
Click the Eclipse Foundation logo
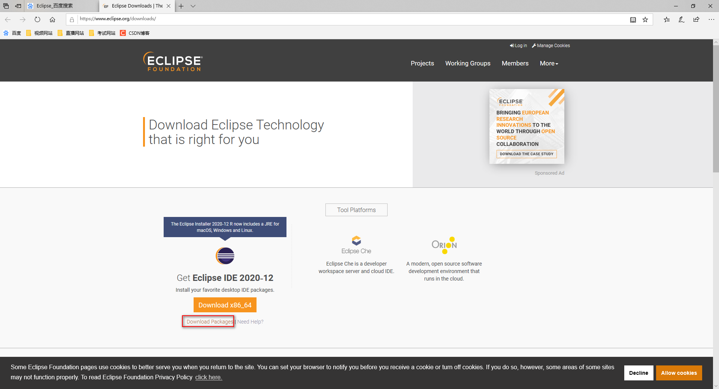pyautogui.click(x=172, y=61)
